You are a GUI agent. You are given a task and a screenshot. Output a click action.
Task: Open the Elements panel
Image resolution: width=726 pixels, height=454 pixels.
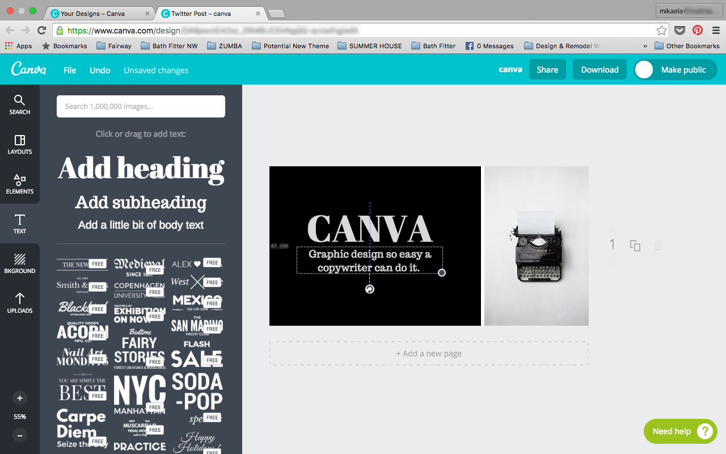(x=19, y=184)
